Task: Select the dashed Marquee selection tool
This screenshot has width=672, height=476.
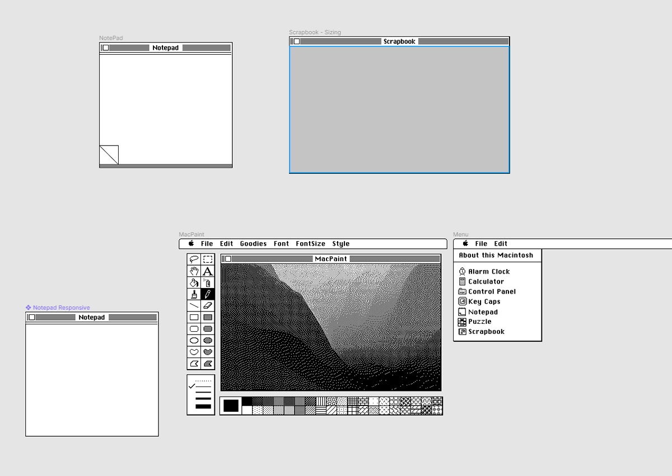Action: (x=208, y=259)
